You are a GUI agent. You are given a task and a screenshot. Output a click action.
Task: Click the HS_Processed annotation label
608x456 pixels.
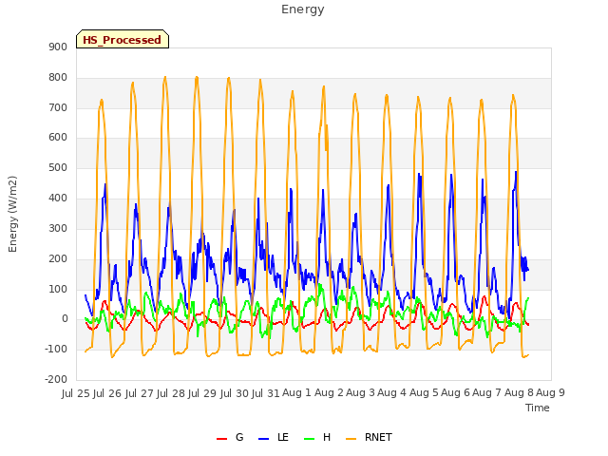[123, 39]
